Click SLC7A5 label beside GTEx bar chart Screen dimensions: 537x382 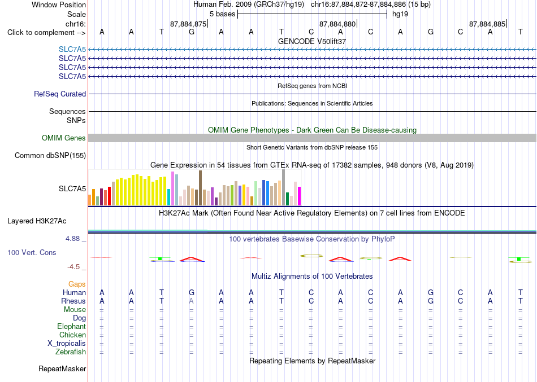[x=72, y=189]
